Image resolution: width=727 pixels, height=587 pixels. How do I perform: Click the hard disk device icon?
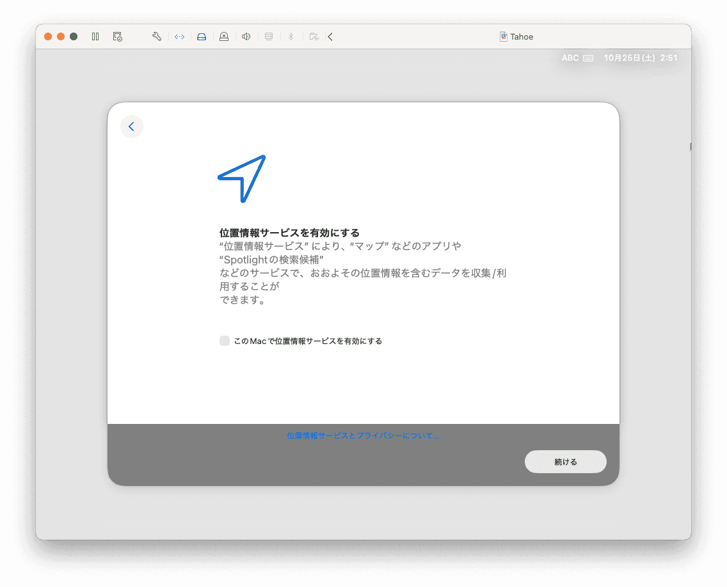coord(202,36)
